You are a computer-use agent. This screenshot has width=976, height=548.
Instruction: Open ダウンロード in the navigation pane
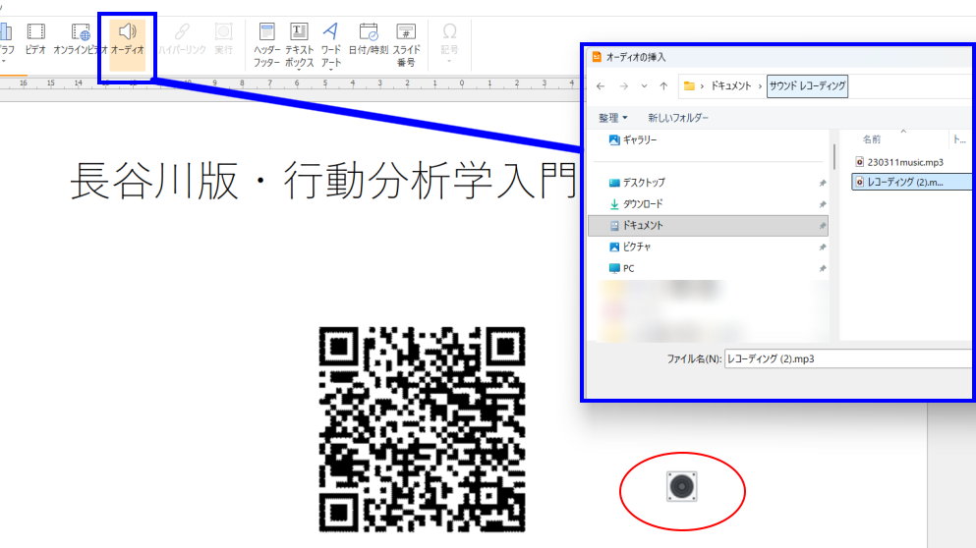pyautogui.click(x=642, y=204)
